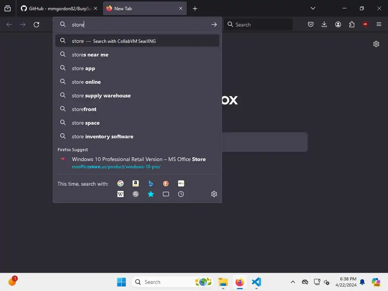
Task: Open Windows 10 Professional Retail Version suggestion
Action: pyautogui.click(x=137, y=163)
